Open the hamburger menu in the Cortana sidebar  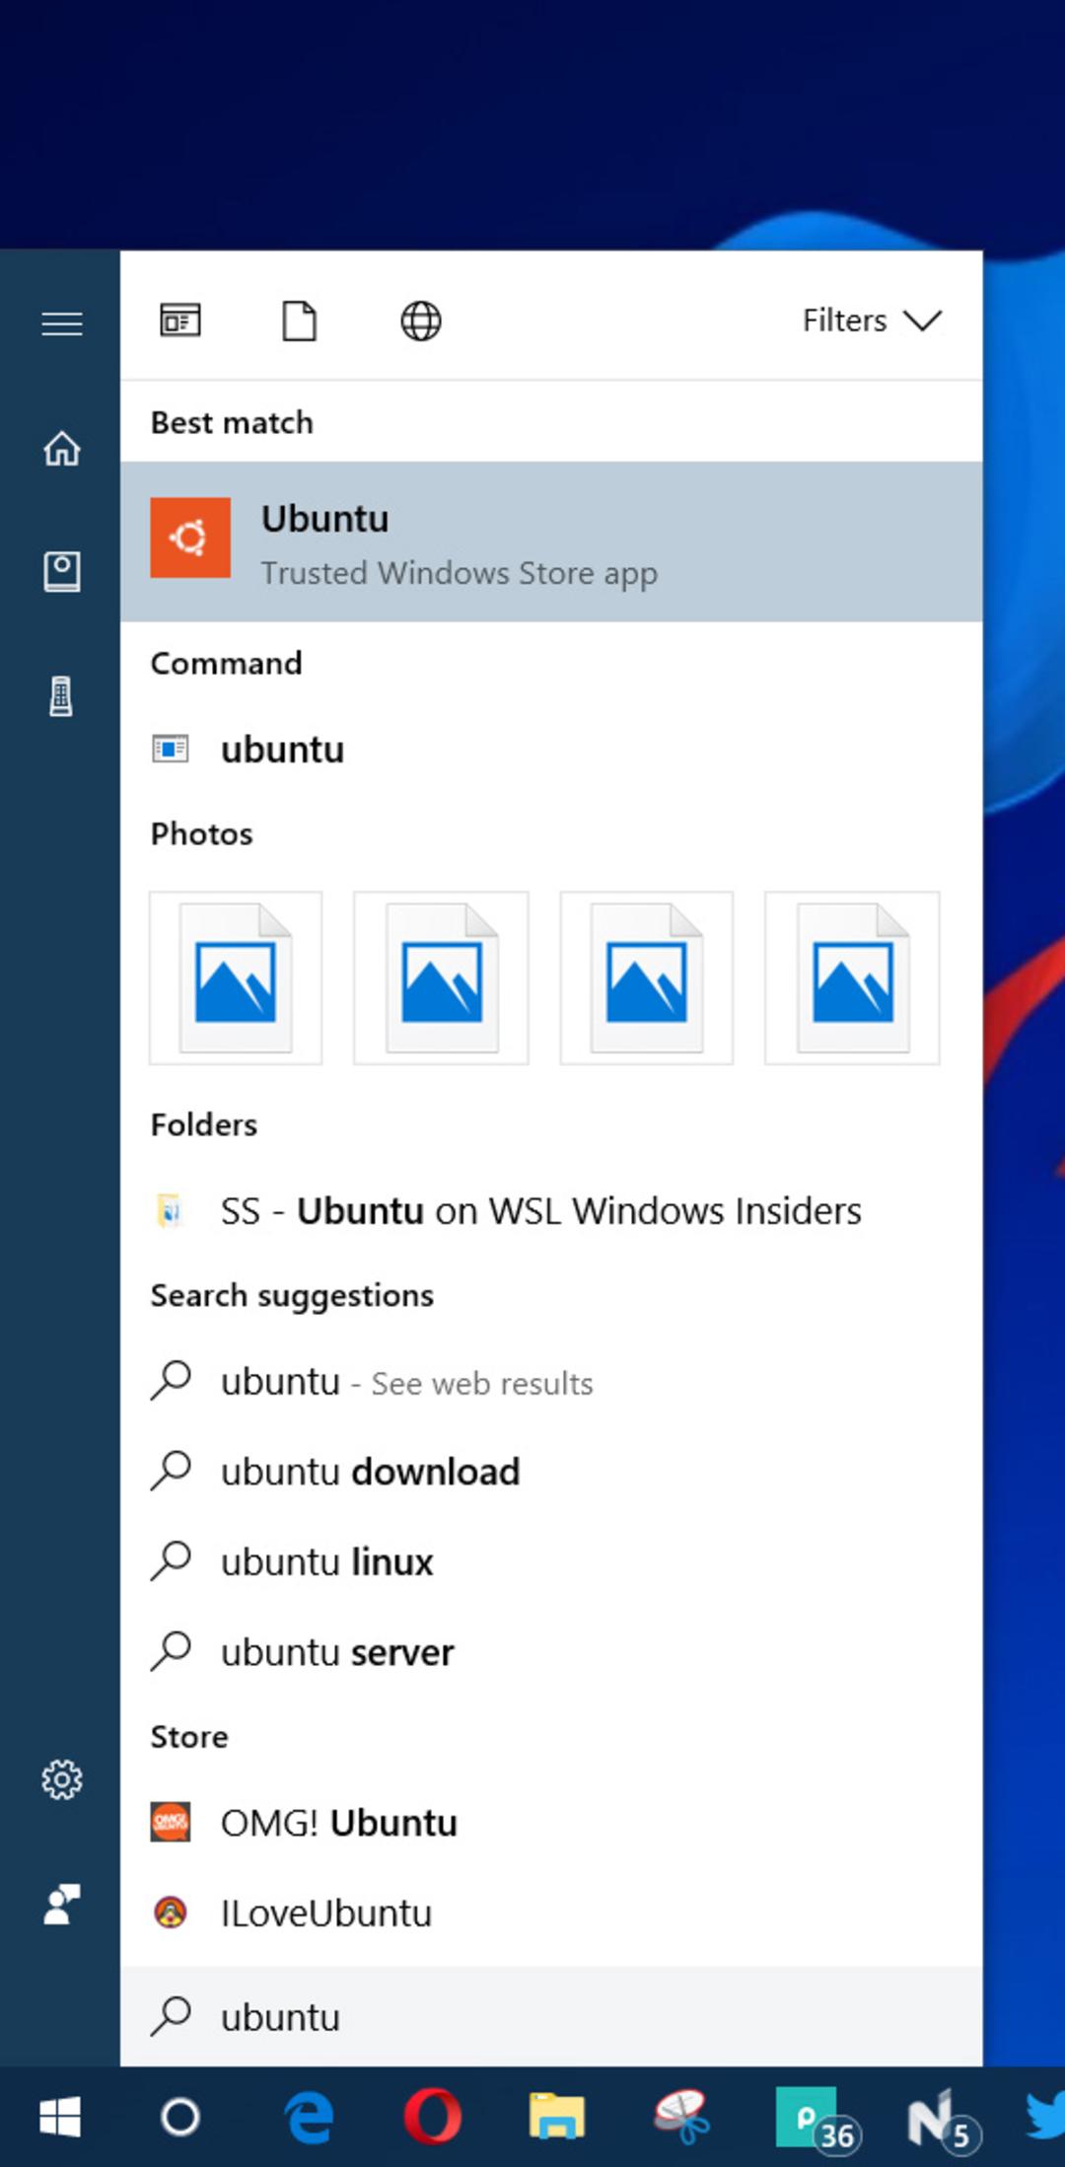pos(61,323)
